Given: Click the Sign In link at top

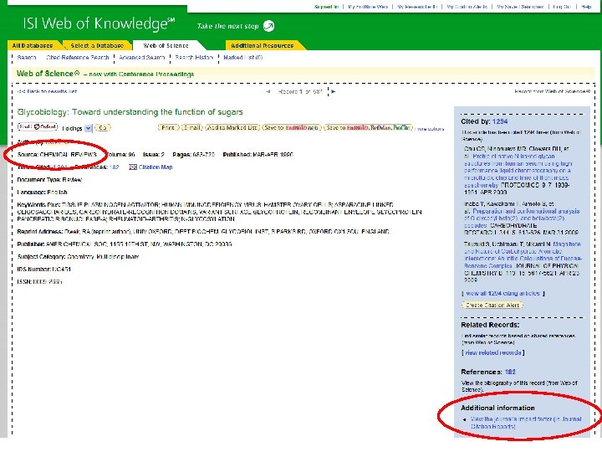Looking at the screenshot, I should 326,7.
